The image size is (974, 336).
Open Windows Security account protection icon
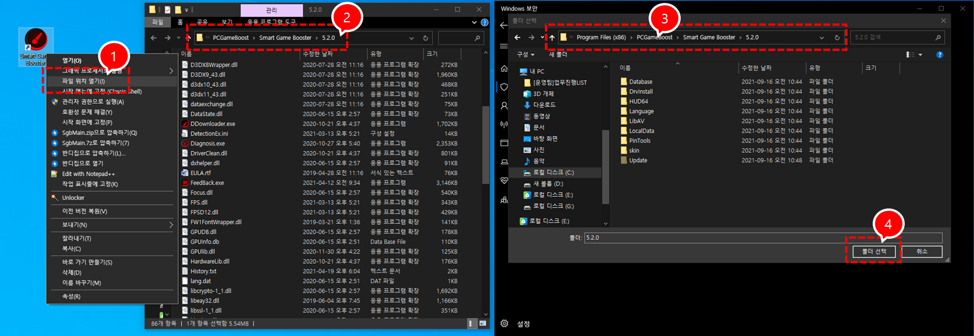(x=504, y=106)
